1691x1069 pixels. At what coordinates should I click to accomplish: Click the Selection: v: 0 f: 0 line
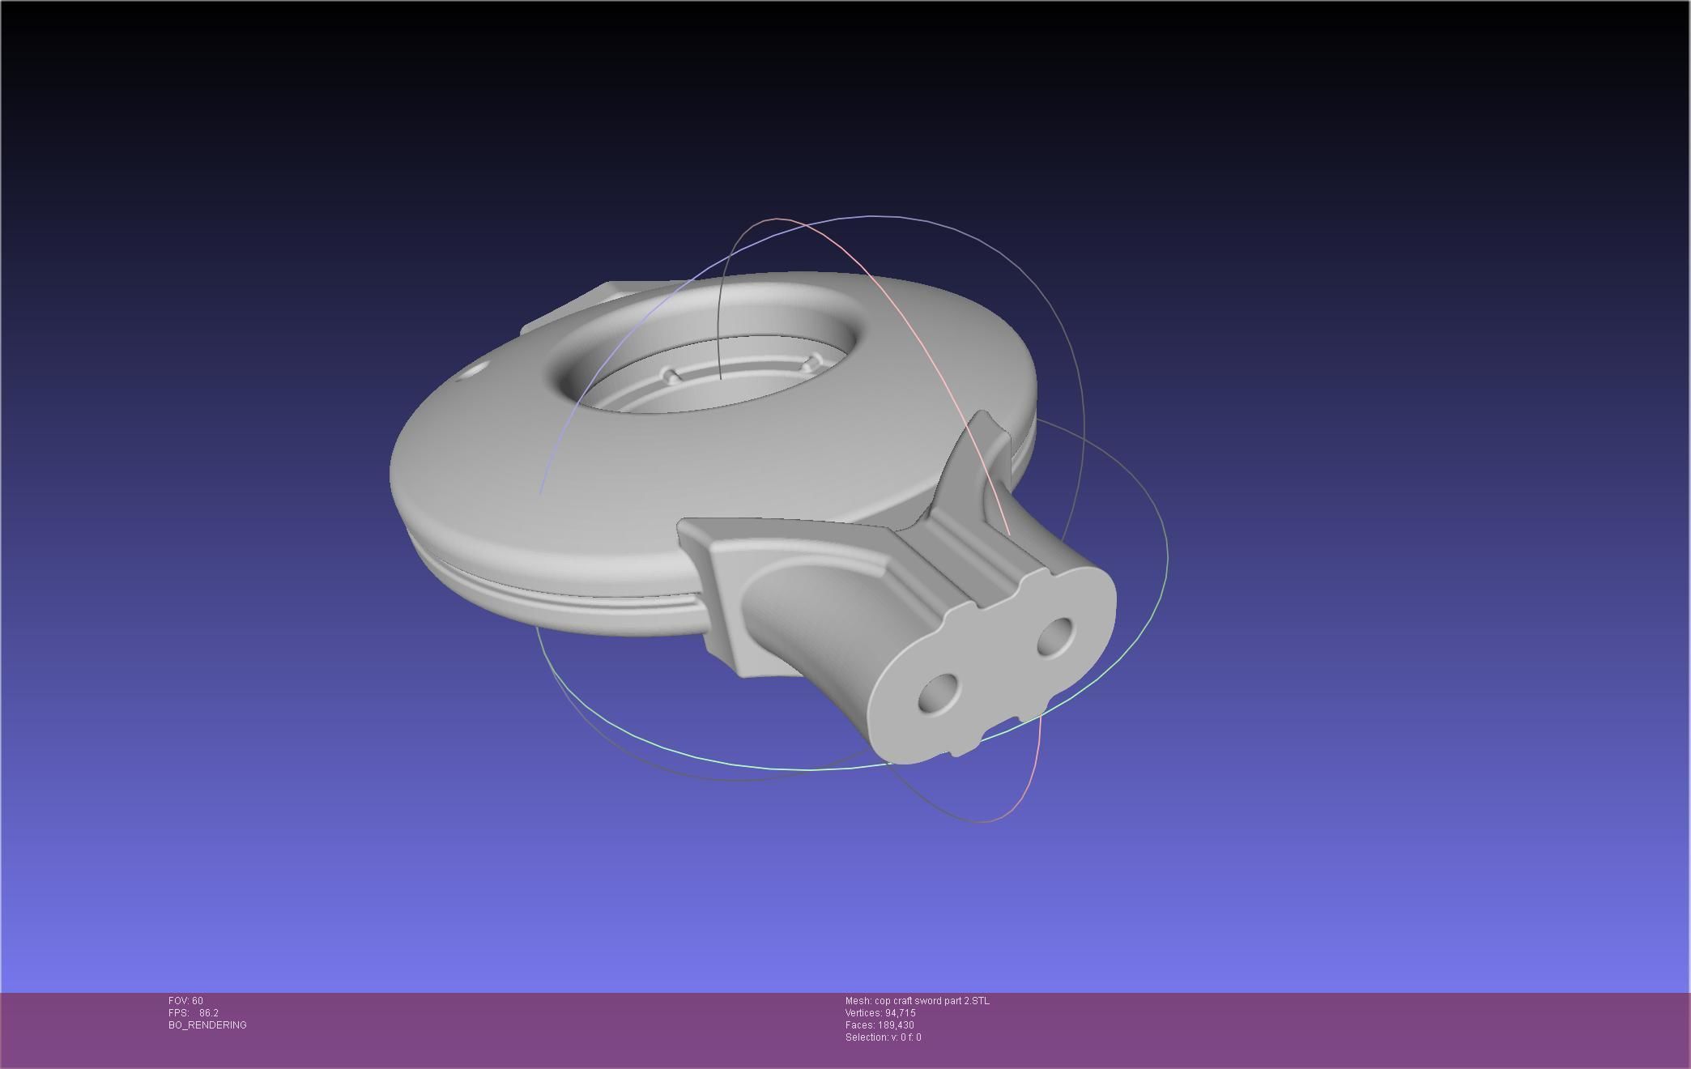click(883, 1037)
